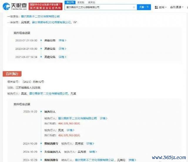Open 详情 beside company under 2023-11-22
Screen dimensions: 188x162
pos(104,118)
